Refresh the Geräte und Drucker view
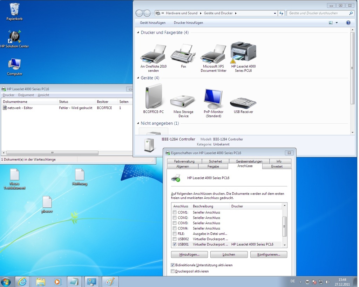This screenshot has height=287, width=359. pyautogui.click(x=282, y=13)
